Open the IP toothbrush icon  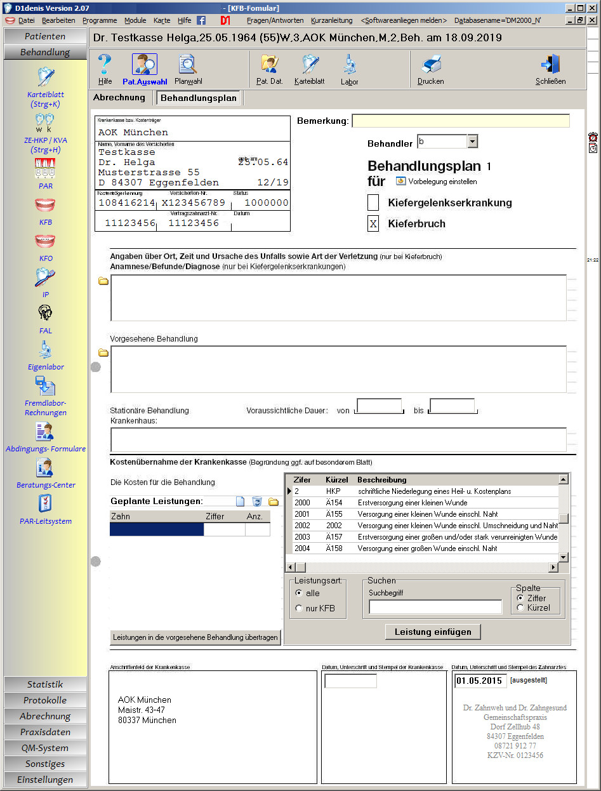coord(45,277)
